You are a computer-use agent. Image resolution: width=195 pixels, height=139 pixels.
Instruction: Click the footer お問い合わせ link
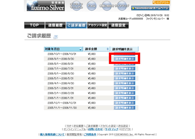click(96, 129)
